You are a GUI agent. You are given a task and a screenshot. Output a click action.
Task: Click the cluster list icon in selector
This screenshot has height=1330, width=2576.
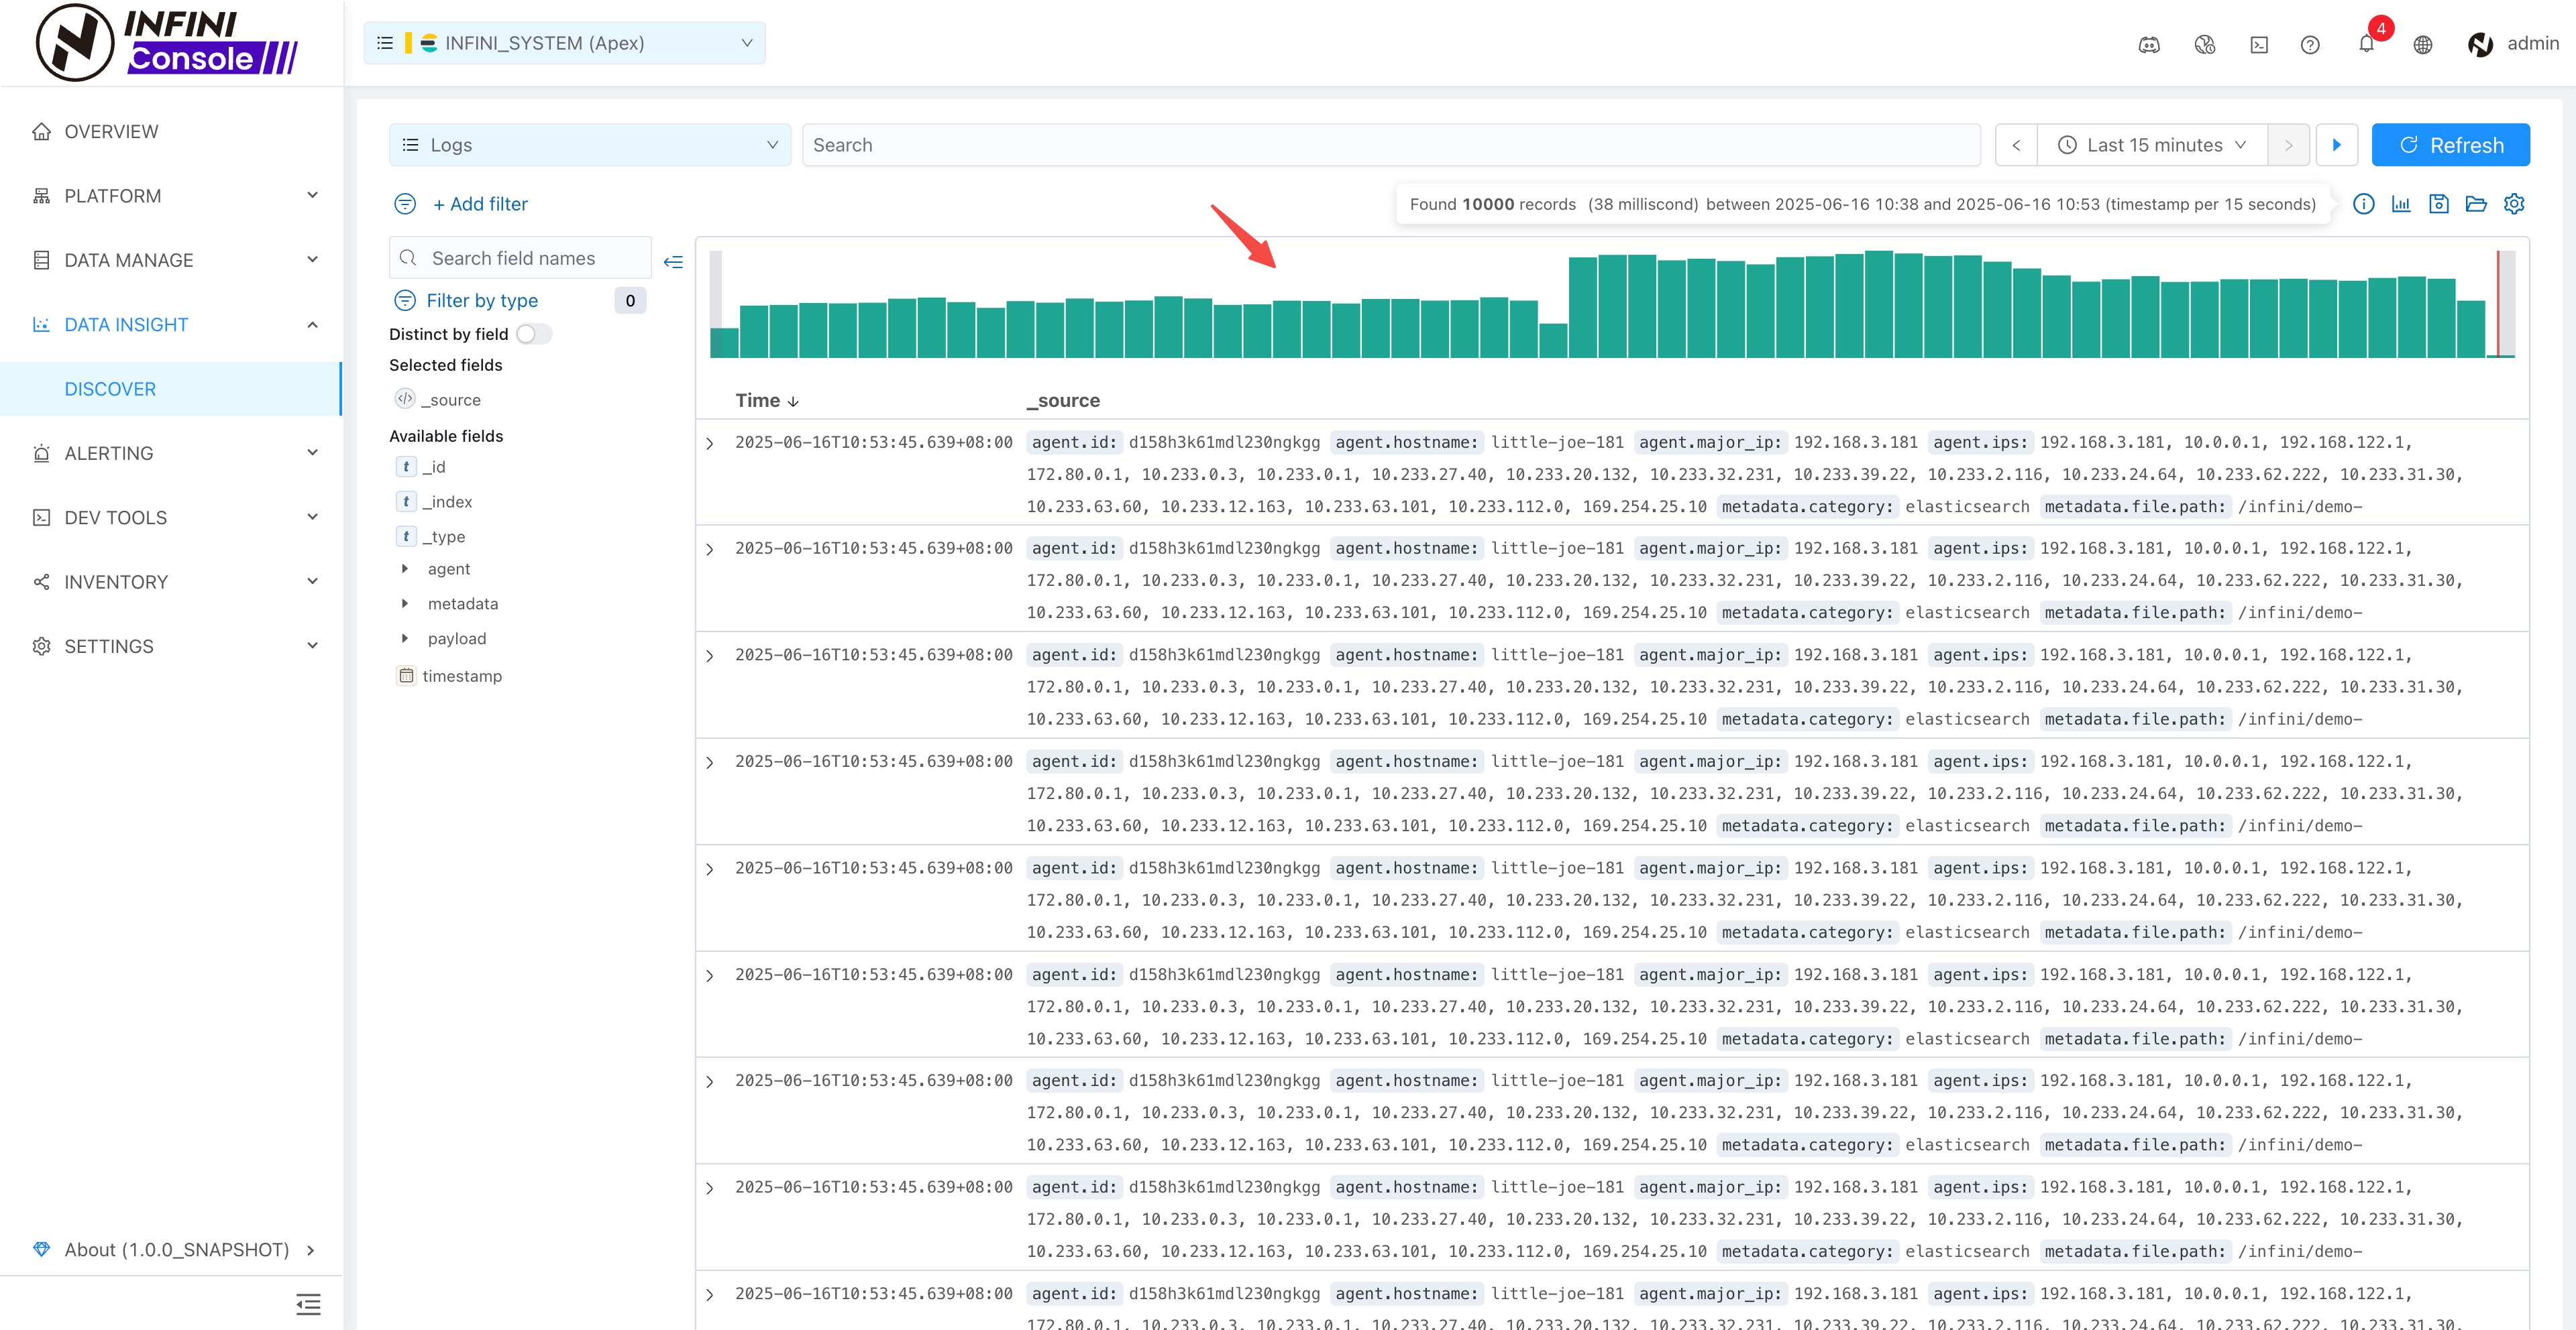(x=385, y=43)
